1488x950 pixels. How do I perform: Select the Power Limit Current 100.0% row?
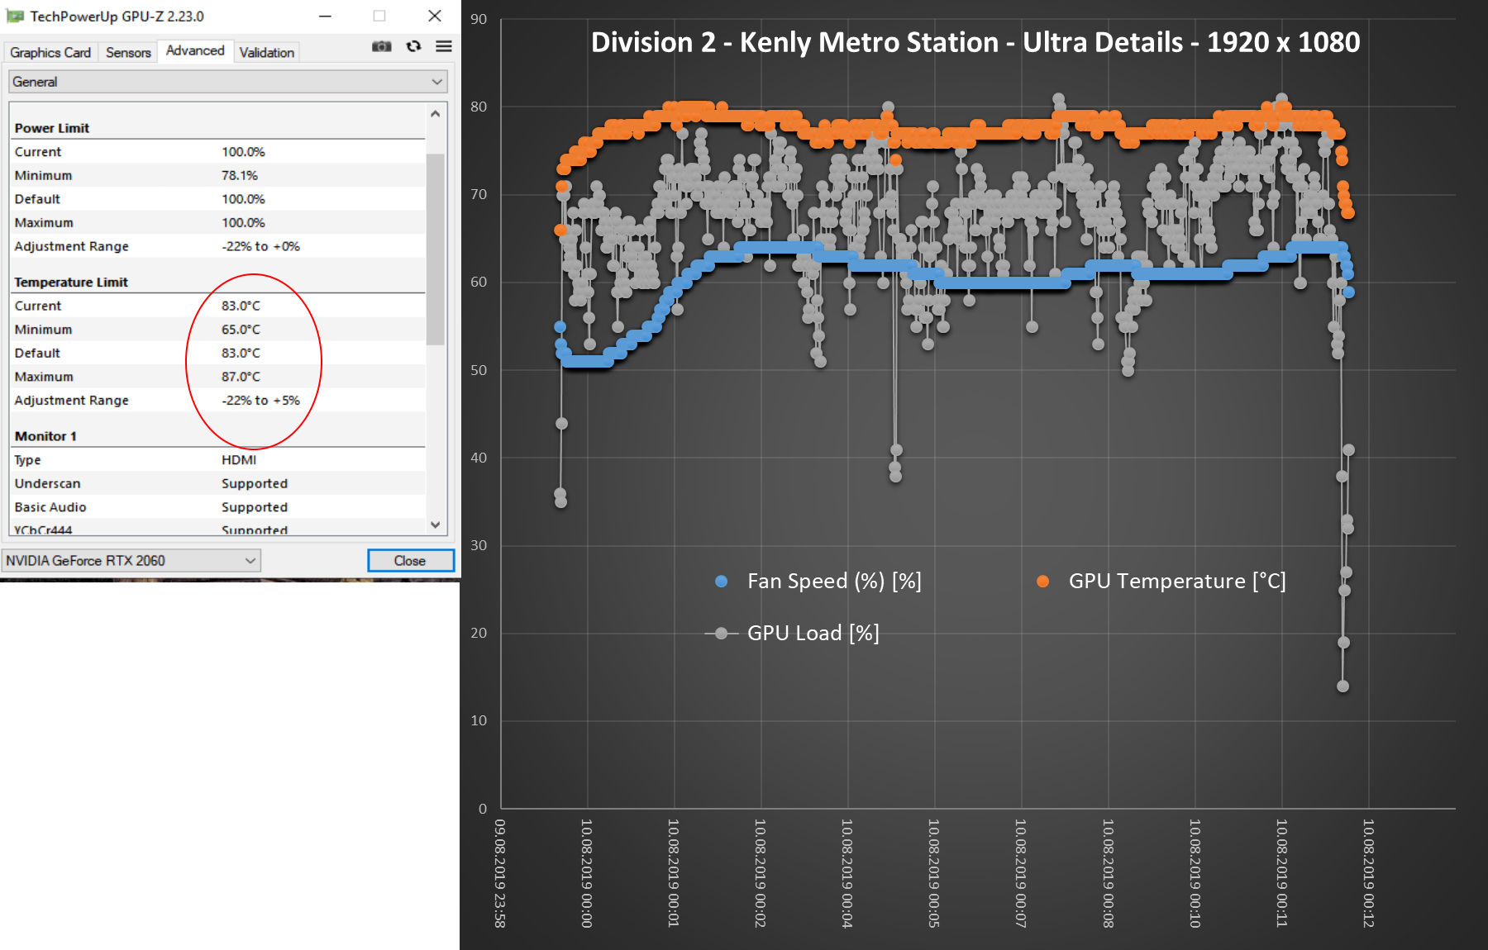click(x=219, y=152)
